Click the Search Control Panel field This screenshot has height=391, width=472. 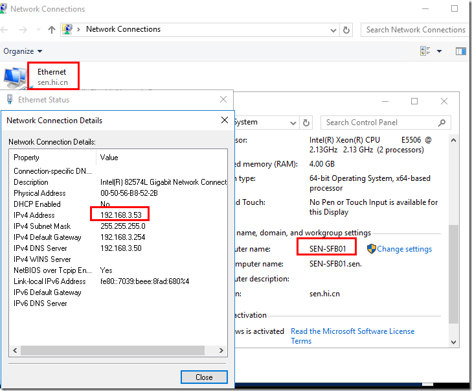click(385, 123)
